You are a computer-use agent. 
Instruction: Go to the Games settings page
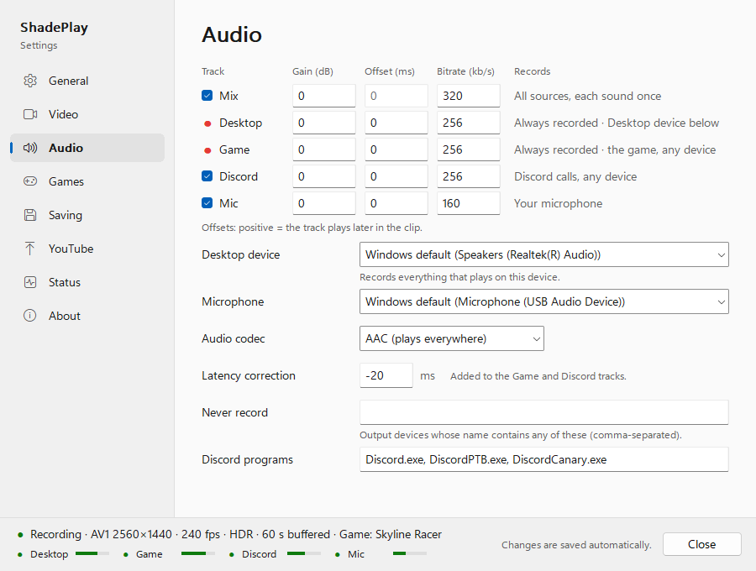pos(87,181)
